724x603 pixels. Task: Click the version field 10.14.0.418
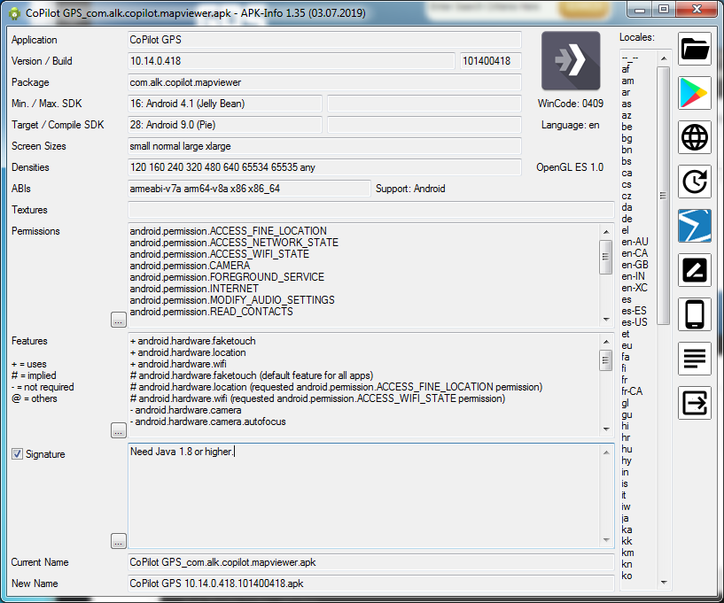click(x=292, y=61)
